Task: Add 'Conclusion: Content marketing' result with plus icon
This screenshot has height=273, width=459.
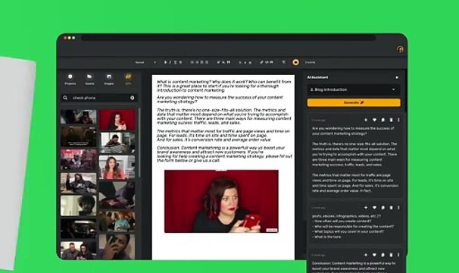Action: point(366,255)
